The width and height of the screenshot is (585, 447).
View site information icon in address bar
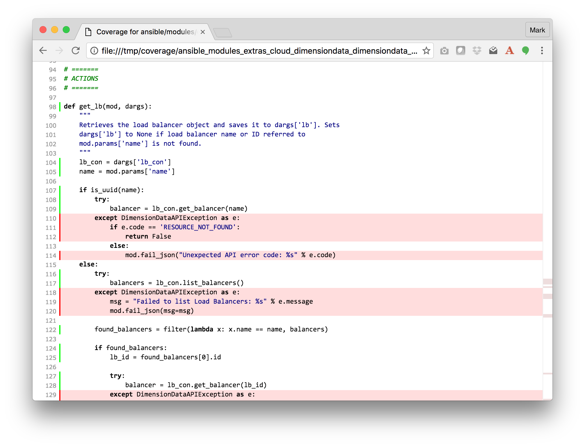94,51
